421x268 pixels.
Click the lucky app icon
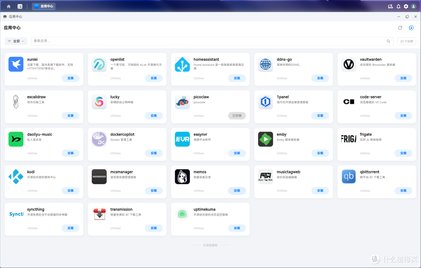tap(99, 101)
